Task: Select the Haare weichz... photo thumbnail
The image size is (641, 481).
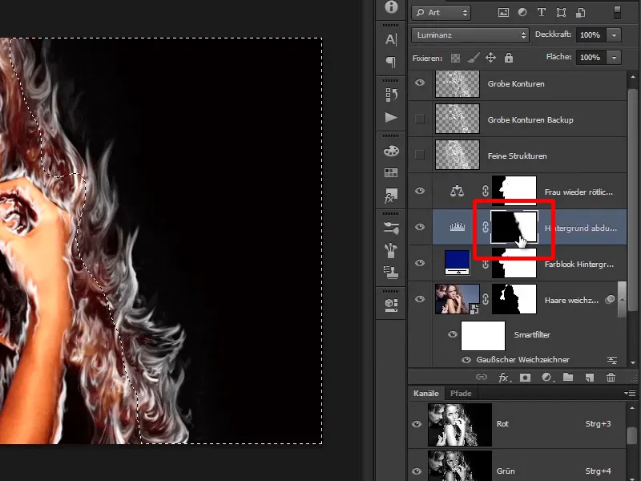Action: 458,299
